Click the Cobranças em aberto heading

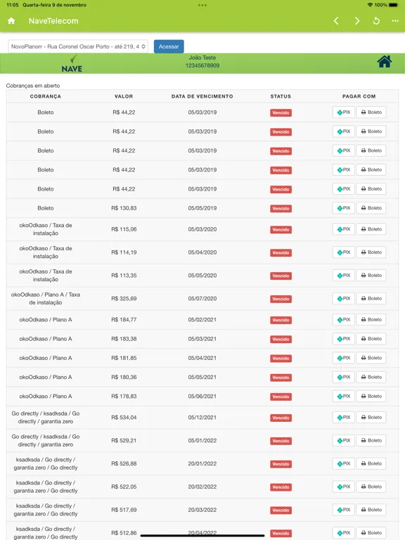[33, 85]
